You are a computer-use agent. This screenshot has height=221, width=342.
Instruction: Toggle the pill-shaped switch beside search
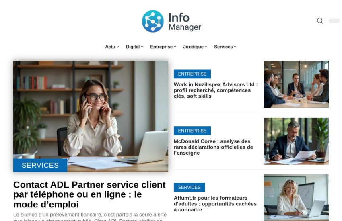[334, 20]
